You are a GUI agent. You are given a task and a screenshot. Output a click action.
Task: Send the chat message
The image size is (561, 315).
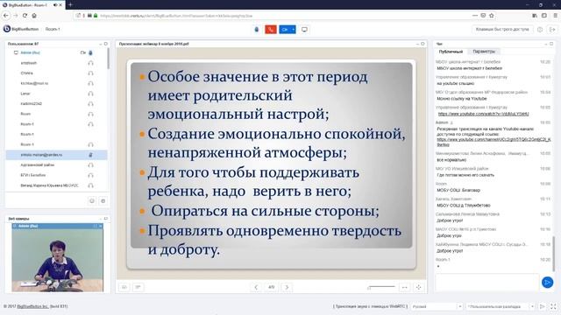coord(547,283)
